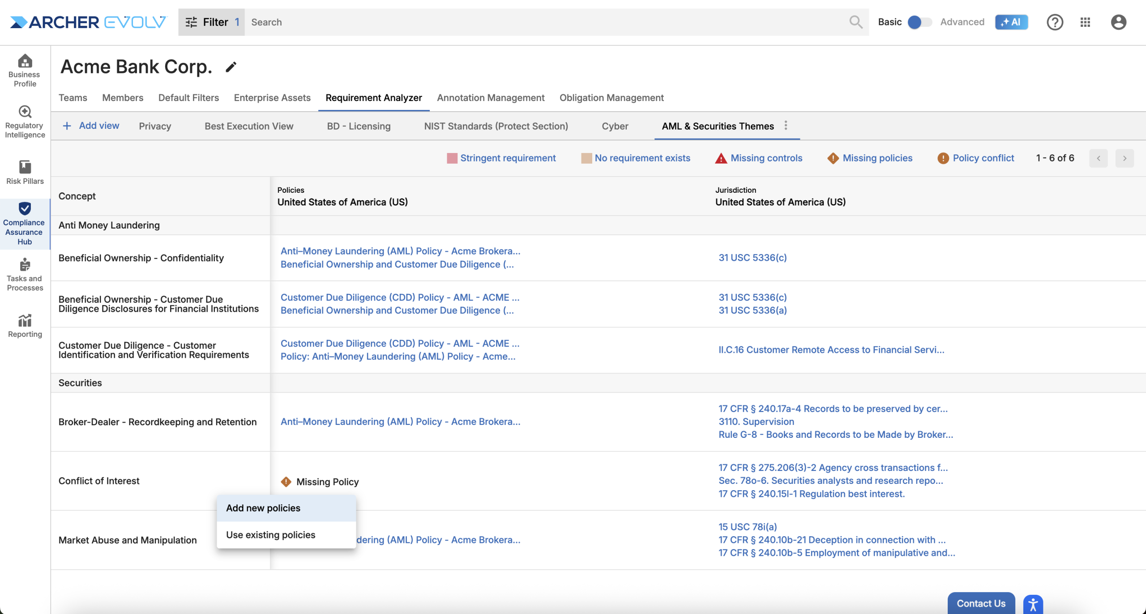1146x614 pixels.
Task: Go to Risk Pillars
Action: (x=25, y=172)
